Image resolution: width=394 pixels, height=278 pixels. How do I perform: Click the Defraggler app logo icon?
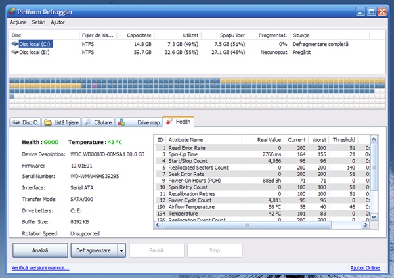coord(12,12)
